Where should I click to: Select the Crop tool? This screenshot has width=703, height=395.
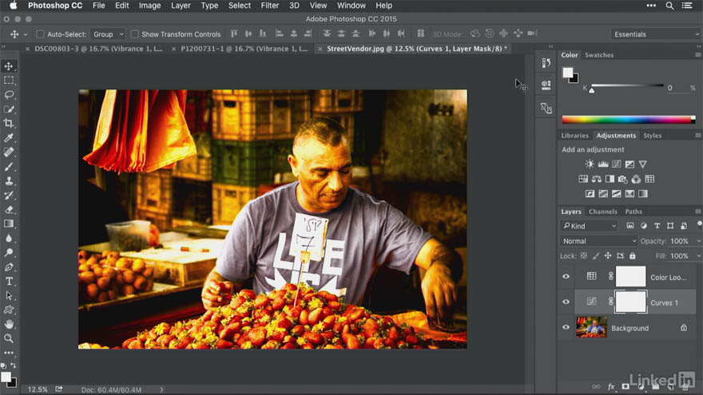(x=9, y=124)
